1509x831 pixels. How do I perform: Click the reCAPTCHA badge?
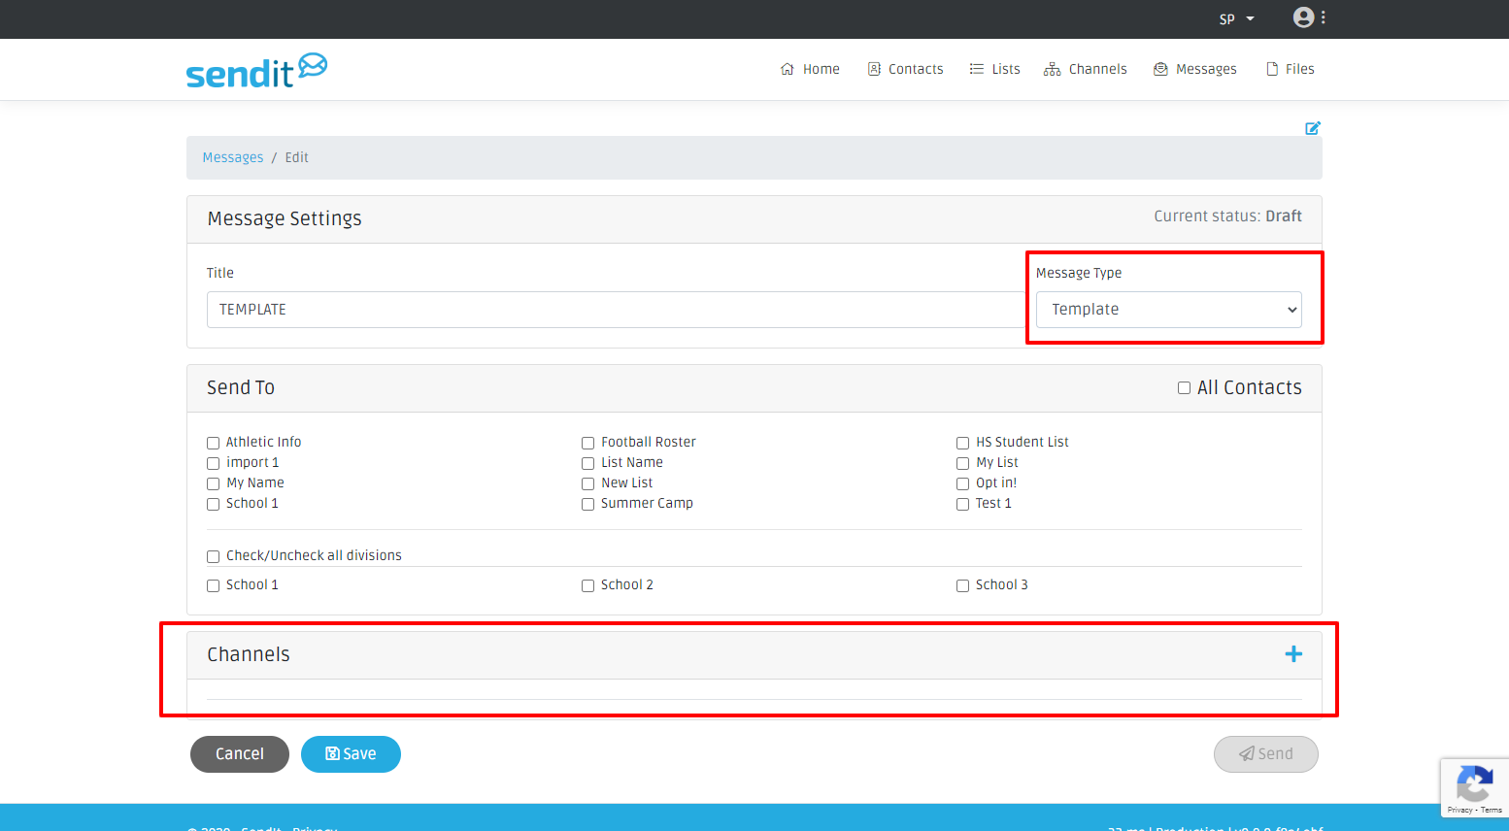click(x=1474, y=787)
